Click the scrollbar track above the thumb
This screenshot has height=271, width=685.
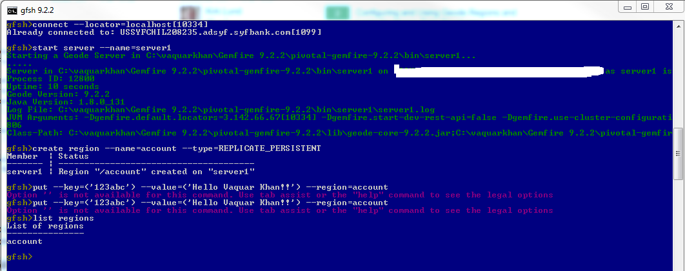pos(679,78)
